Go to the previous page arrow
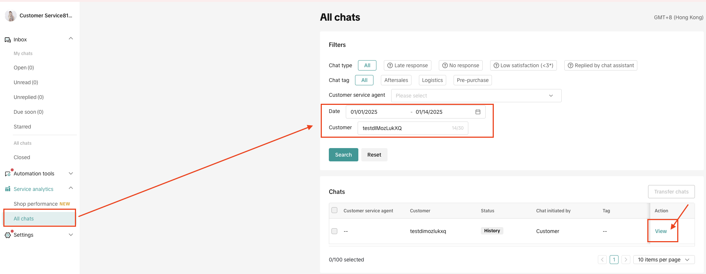Screen dimensions: 706x274 (602, 260)
